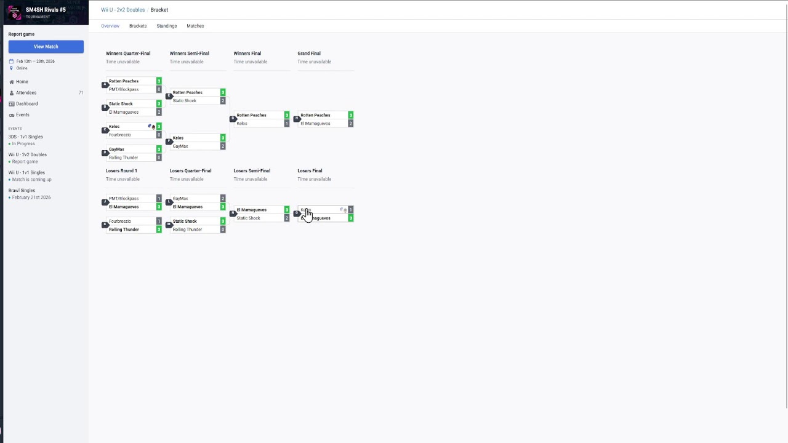The image size is (788, 443).
Task: Open match H badge in Grand Final
Action: [x=297, y=119]
